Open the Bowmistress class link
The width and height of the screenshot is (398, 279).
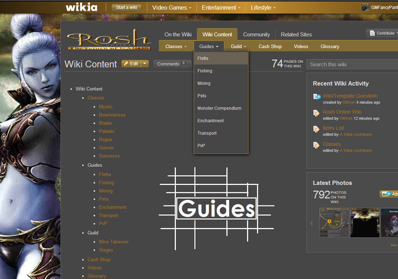pos(112,115)
